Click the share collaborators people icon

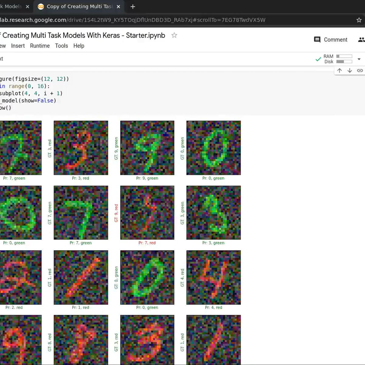click(x=361, y=40)
